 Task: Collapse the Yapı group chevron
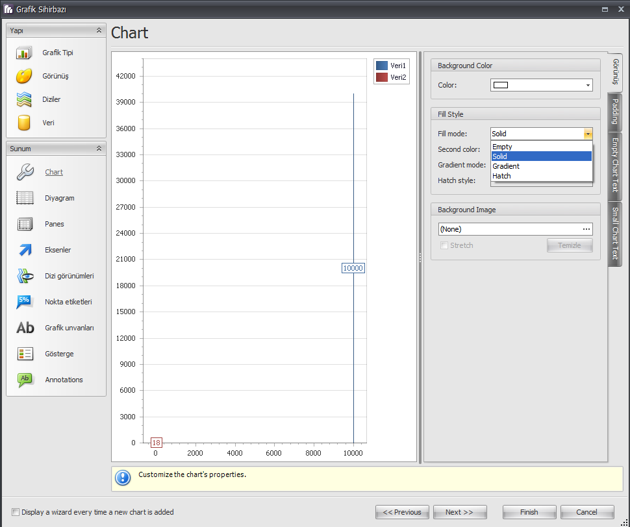[99, 31]
